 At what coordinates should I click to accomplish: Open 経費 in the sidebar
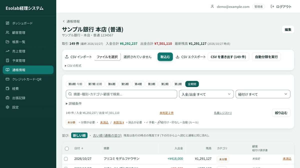tap(28, 89)
